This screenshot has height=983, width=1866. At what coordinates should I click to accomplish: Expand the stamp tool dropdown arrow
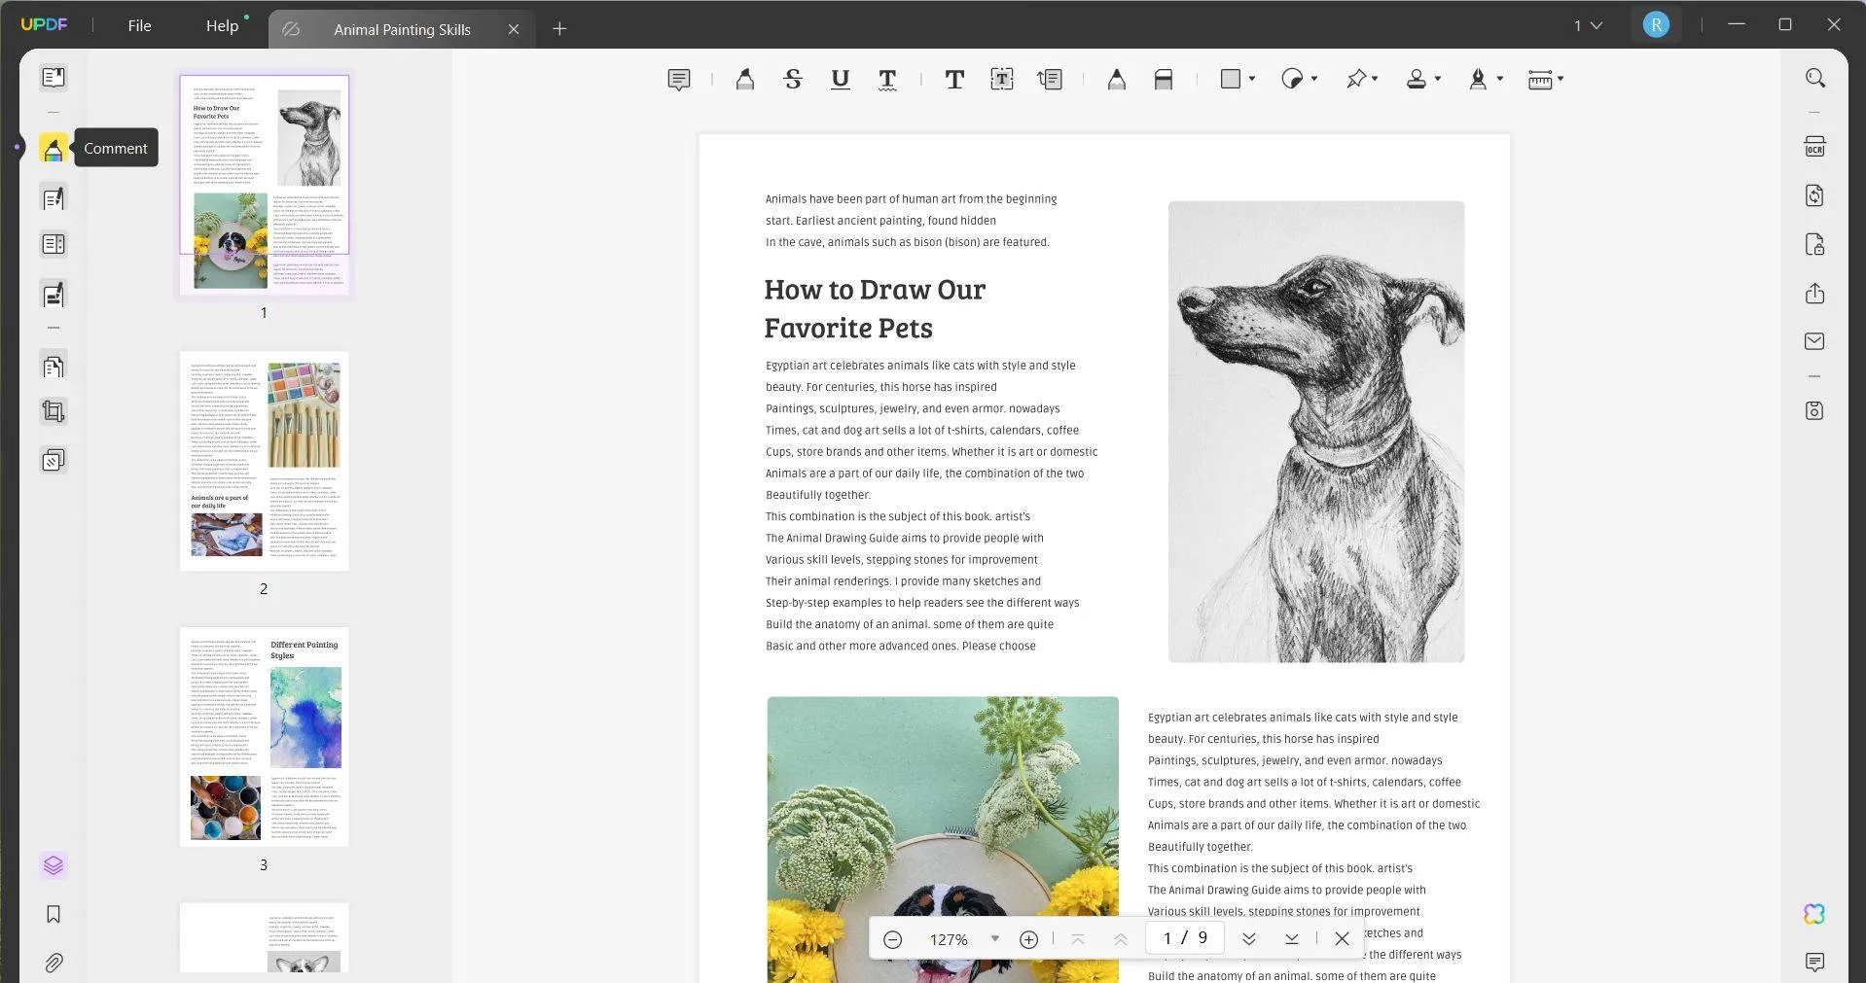(x=1438, y=79)
